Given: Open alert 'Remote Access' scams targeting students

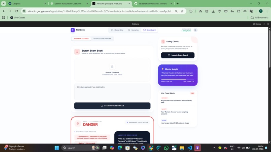Looking at the screenshot, I should [175, 113].
